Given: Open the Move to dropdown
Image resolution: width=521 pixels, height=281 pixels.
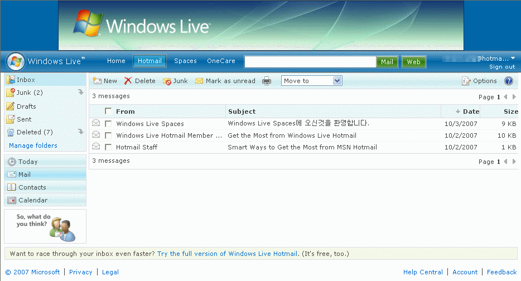Looking at the screenshot, I should point(312,81).
